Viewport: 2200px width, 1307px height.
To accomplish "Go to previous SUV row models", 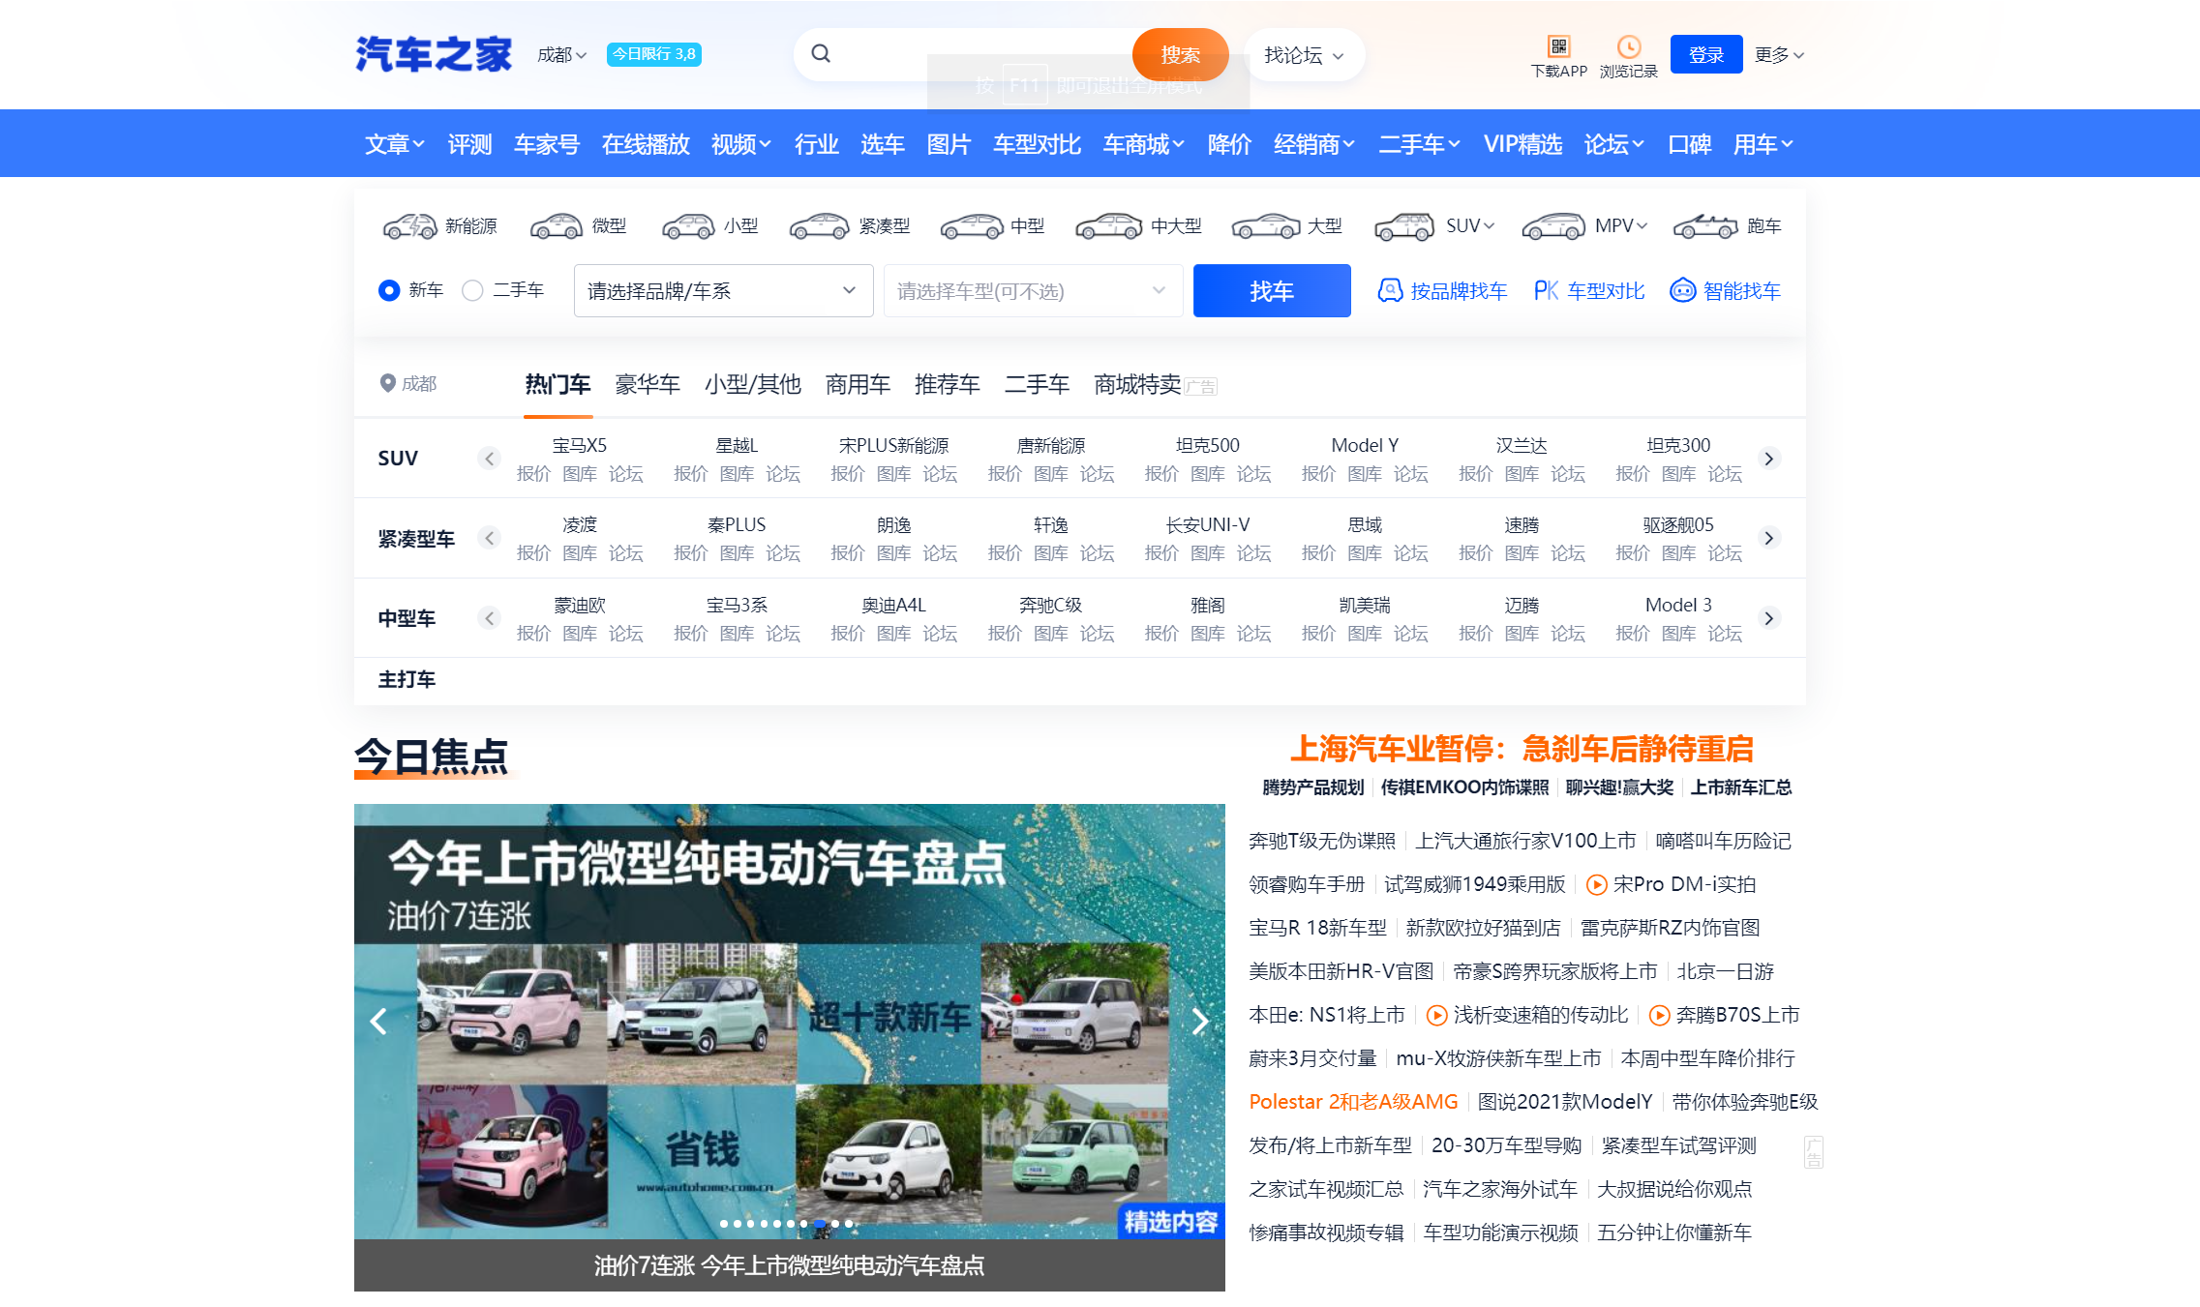I will (489, 459).
